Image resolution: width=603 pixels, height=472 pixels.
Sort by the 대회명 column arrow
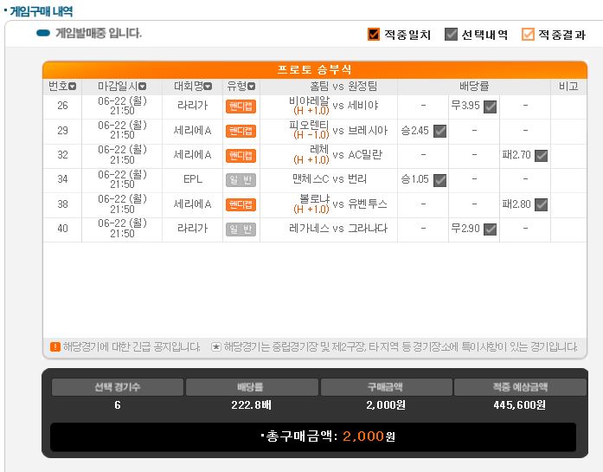pos(208,87)
